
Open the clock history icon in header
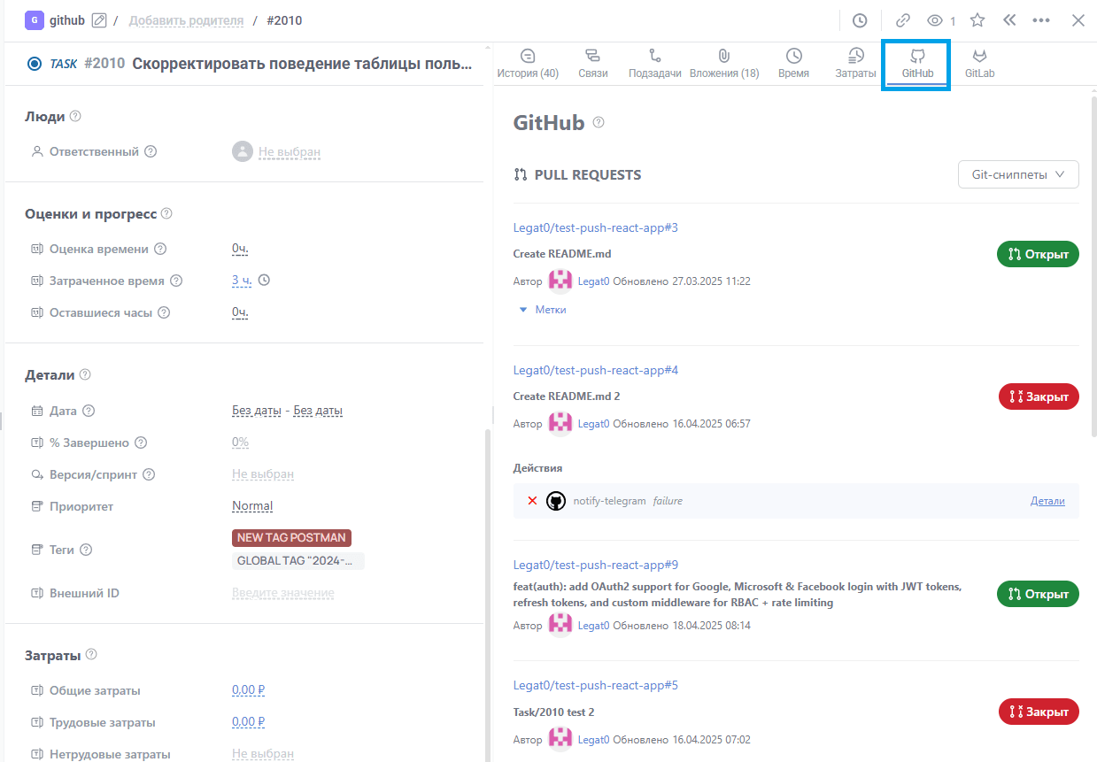point(860,20)
